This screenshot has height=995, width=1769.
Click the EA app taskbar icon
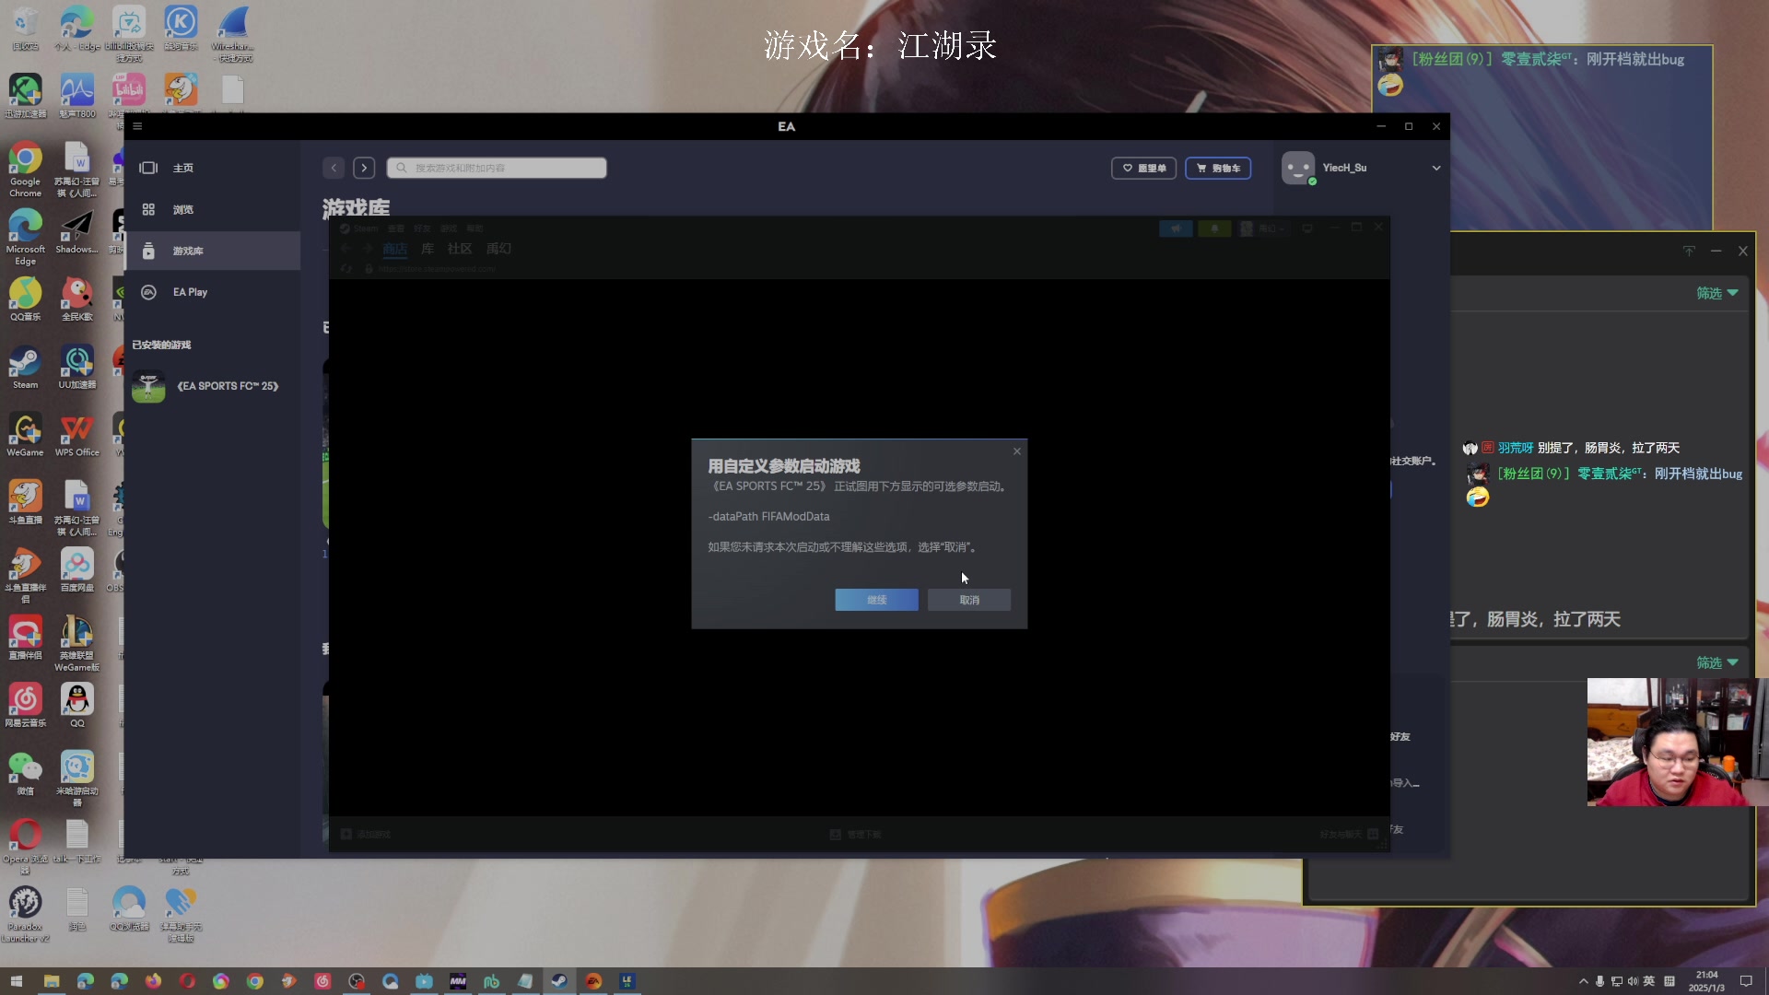click(x=593, y=981)
